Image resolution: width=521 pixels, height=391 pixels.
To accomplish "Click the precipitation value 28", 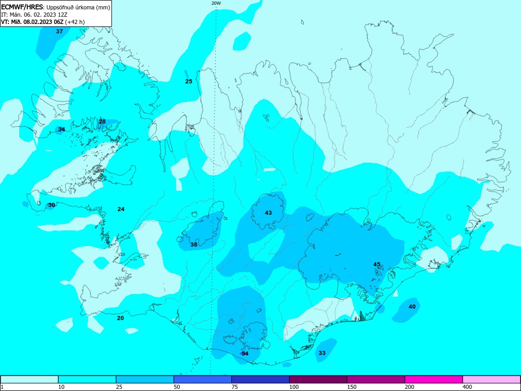I will pyautogui.click(x=102, y=121).
